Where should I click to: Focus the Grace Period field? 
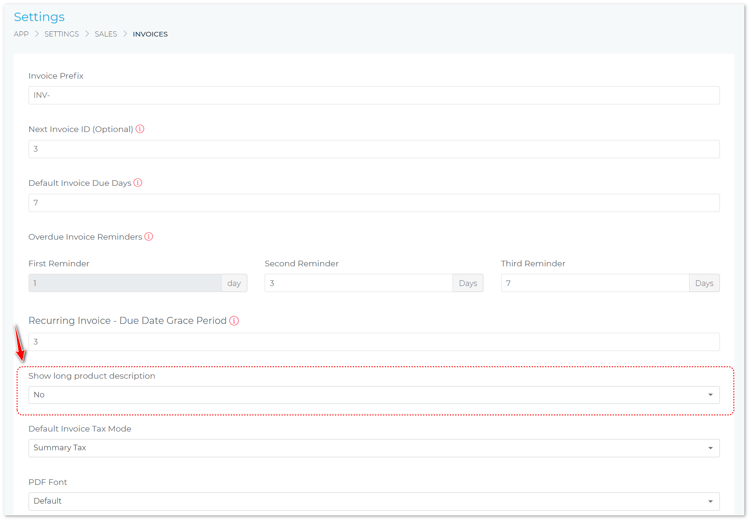tap(374, 342)
